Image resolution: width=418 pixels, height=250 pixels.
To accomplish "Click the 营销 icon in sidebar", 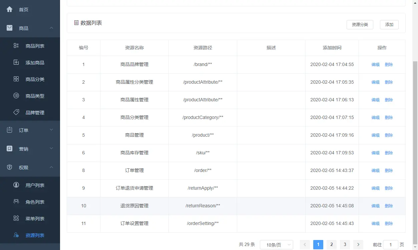I will (x=10, y=149).
